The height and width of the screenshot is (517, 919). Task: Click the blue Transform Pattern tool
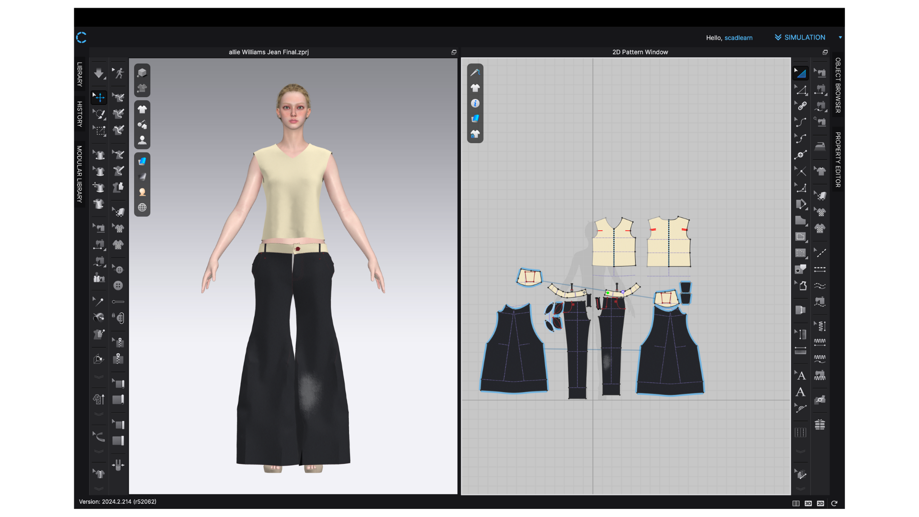coord(800,73)
